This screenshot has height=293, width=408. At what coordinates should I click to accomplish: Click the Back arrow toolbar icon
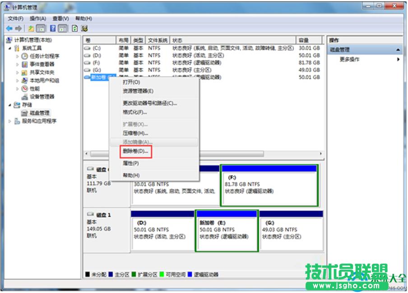click(9, 28)
